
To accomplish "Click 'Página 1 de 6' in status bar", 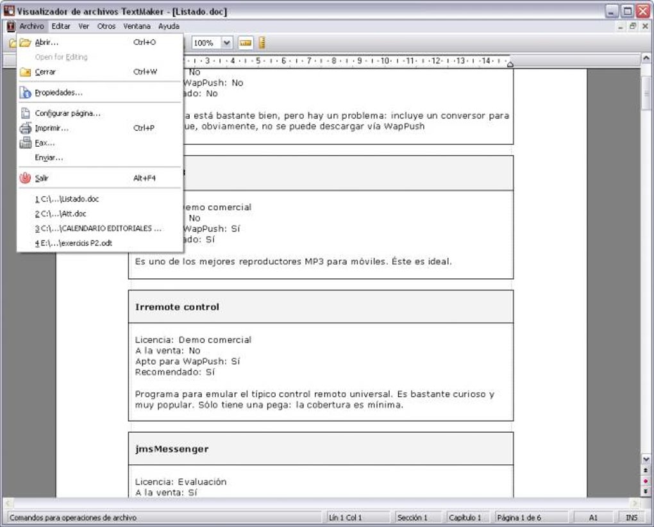I will [x=532, y=517].
